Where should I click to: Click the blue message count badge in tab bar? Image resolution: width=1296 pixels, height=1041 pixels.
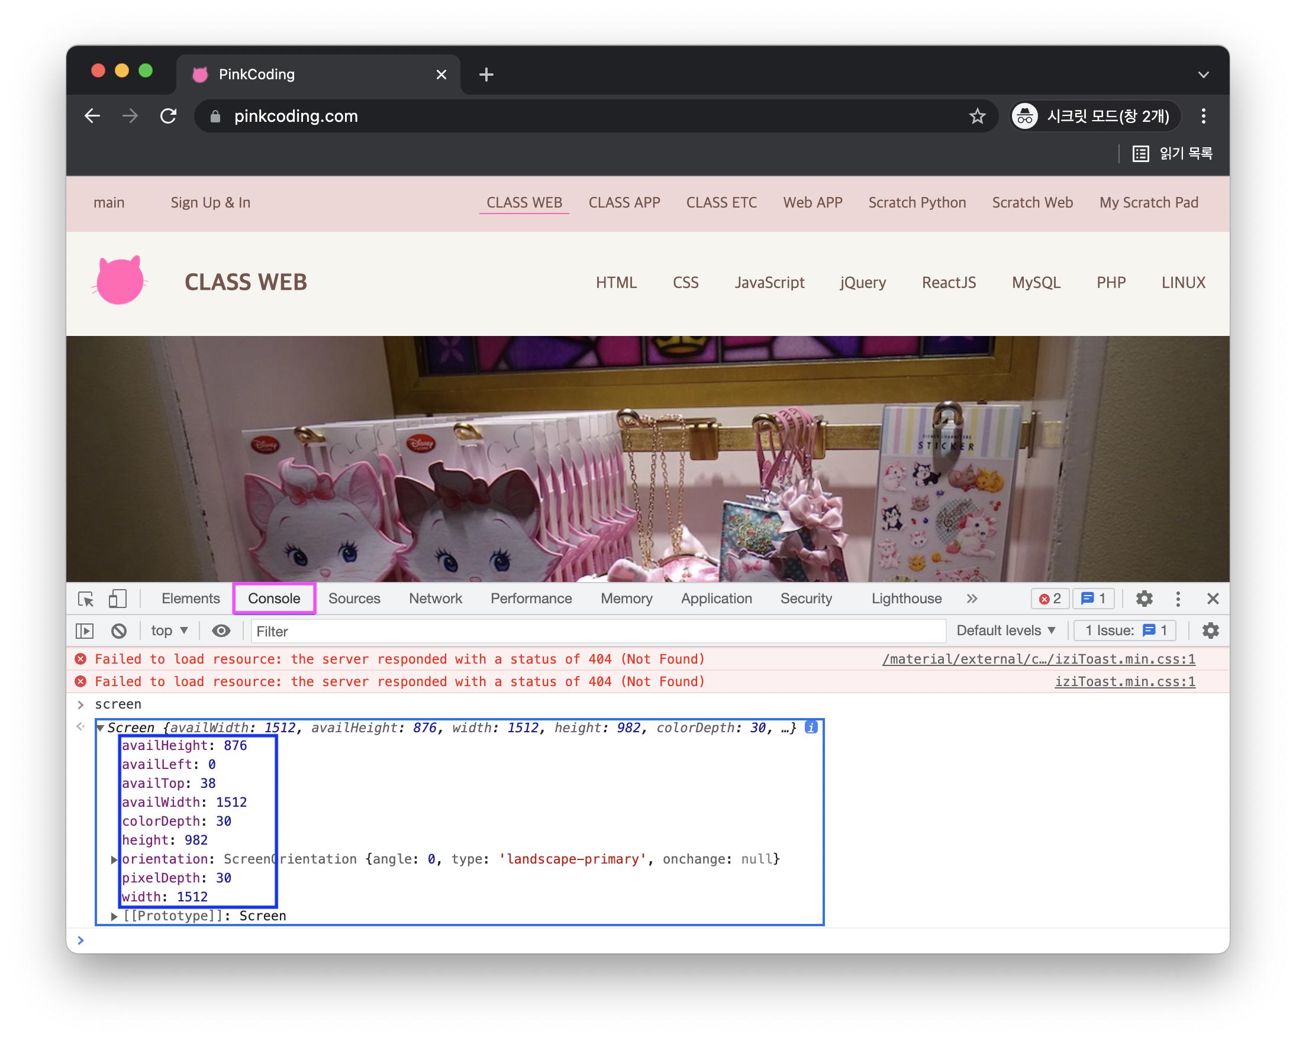pyautogui.click(x=1093, y=599)
